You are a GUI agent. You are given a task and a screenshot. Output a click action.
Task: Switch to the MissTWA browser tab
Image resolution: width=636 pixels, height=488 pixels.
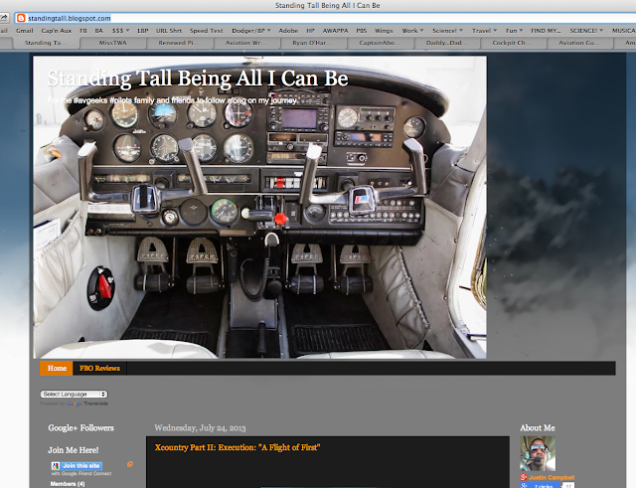(x=112, y=43)
